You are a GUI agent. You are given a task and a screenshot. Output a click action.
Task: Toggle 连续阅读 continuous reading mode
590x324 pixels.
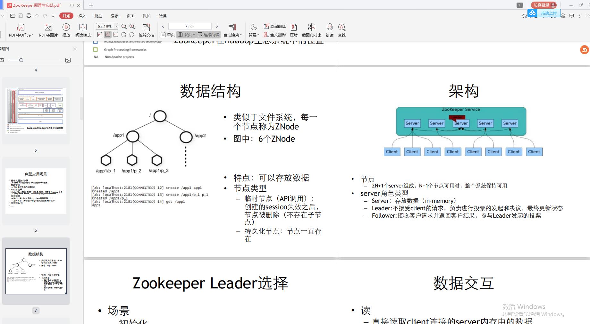(x=208, y=35)
